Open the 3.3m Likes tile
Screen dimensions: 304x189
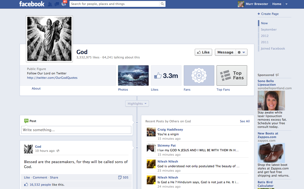(166, 75)
